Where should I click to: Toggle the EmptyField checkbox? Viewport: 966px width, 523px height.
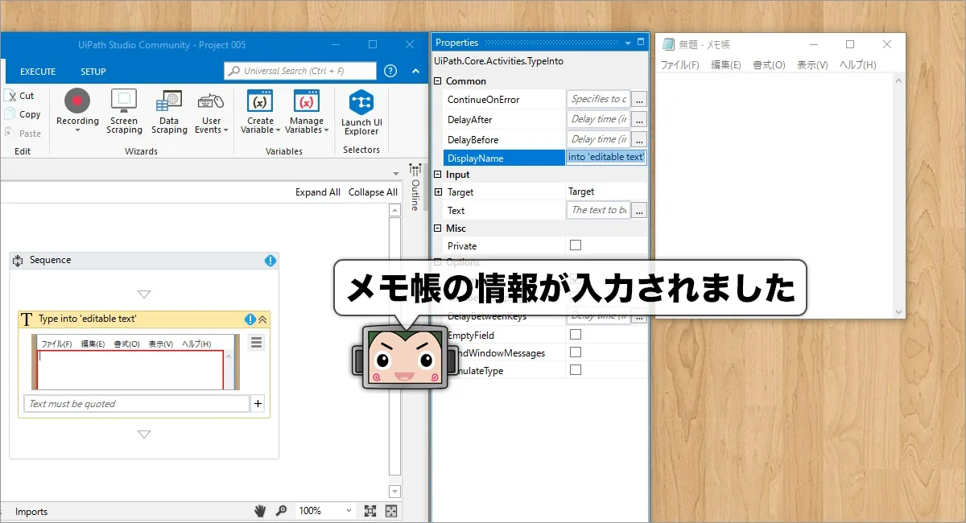[x=576, y=335]
